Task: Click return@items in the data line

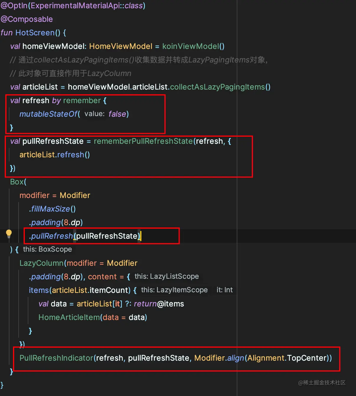Action: [159, 304]
